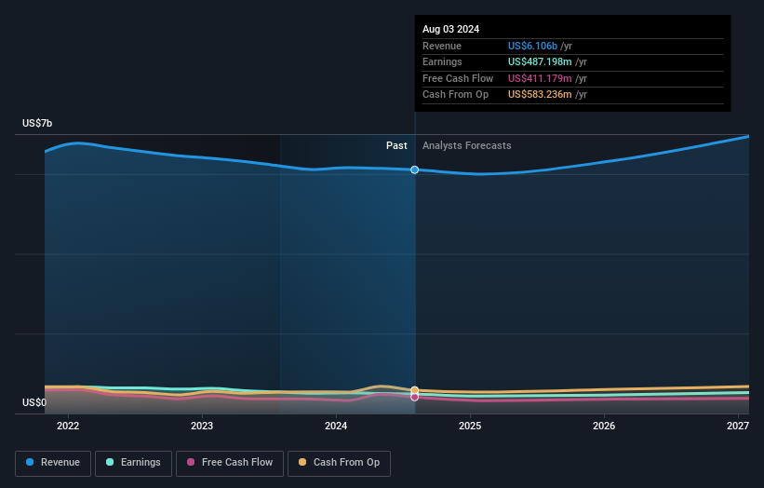Toggle the Cash From Op legend button
Viewport: 764px width, 488px height.
point(339,463)
